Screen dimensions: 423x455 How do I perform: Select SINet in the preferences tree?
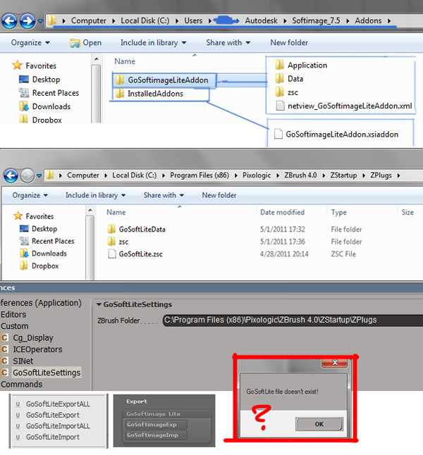coord(23,361)
